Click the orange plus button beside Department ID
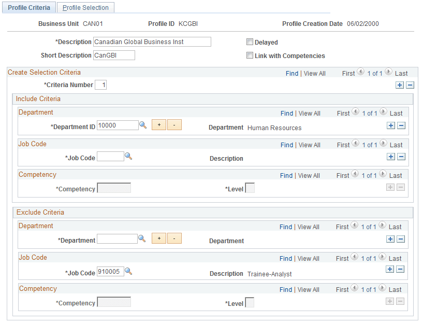The height and width of the screenshot is (323, 423). [x=159, y=124]
